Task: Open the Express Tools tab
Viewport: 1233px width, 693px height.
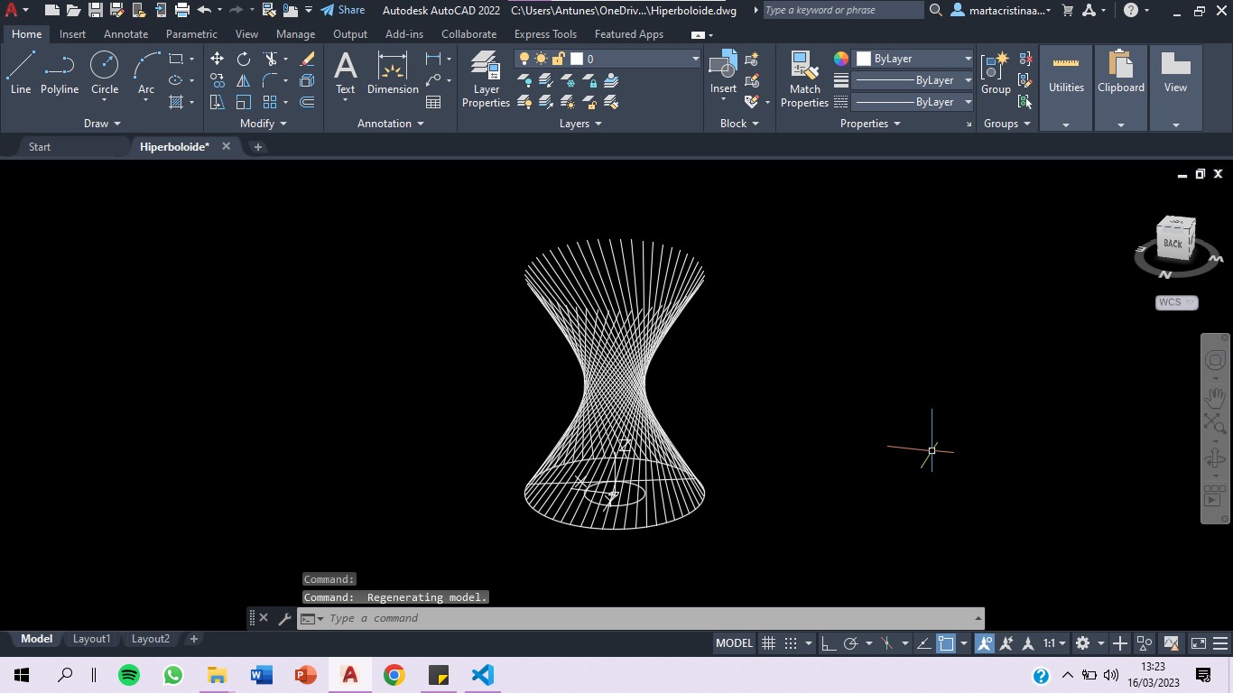Action: pos(545,34)
